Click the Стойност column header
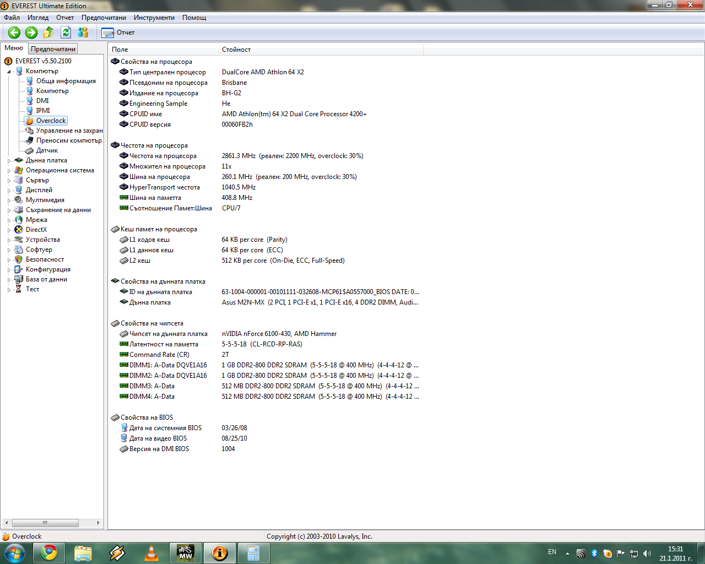 [x=236, y=50]
